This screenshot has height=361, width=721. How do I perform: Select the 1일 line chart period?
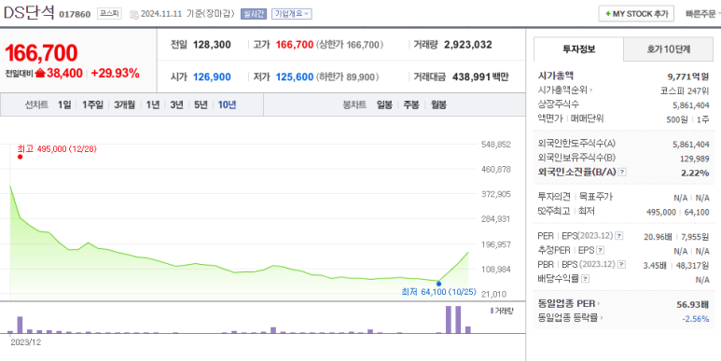64,104
